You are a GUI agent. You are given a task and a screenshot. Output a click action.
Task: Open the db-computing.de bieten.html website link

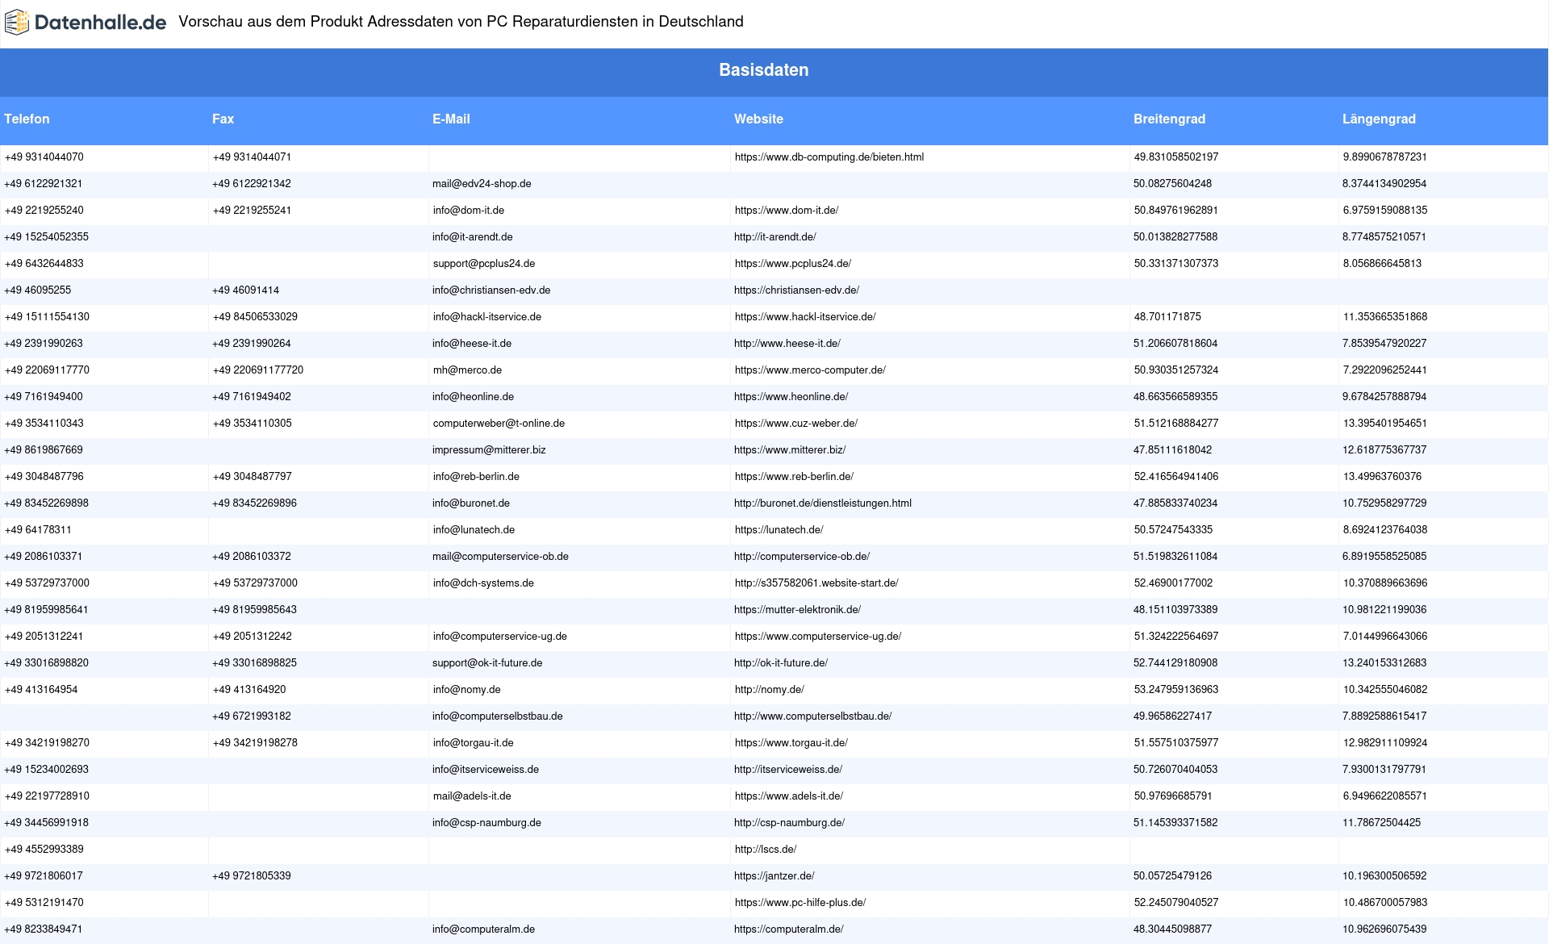pos(829,157)
